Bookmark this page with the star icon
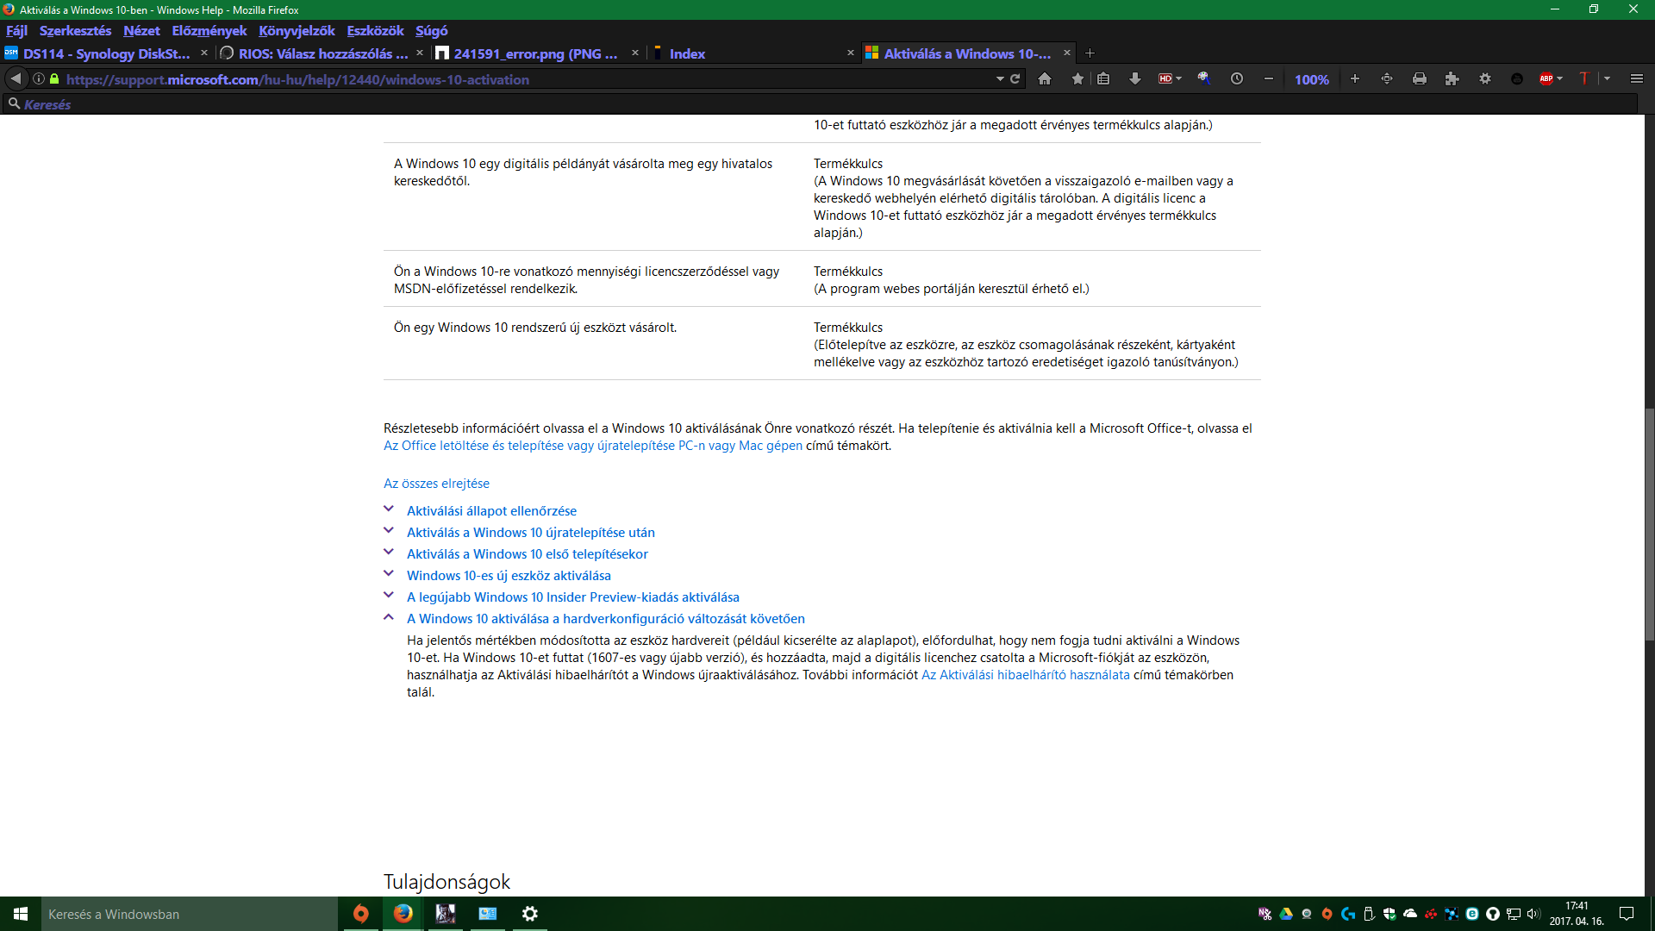The image size is (1655, 931). [x=1077, y=78]
